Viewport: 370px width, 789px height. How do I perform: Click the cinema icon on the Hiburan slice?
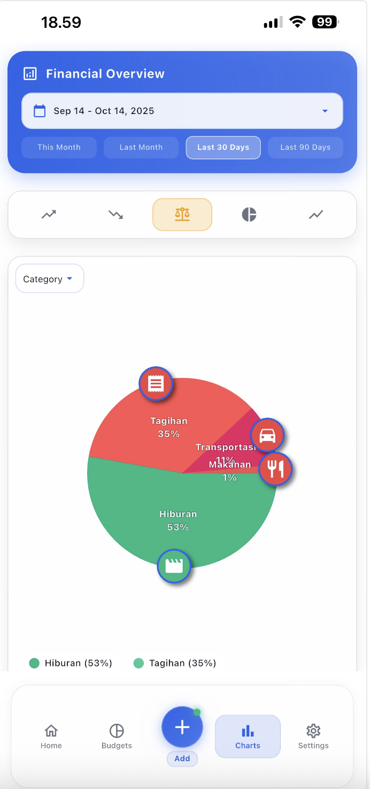tap(174, 566)
